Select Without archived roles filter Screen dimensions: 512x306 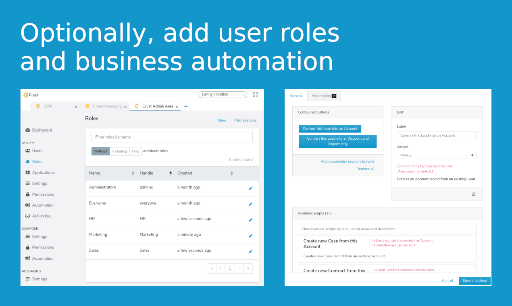[x=101, y=151]
